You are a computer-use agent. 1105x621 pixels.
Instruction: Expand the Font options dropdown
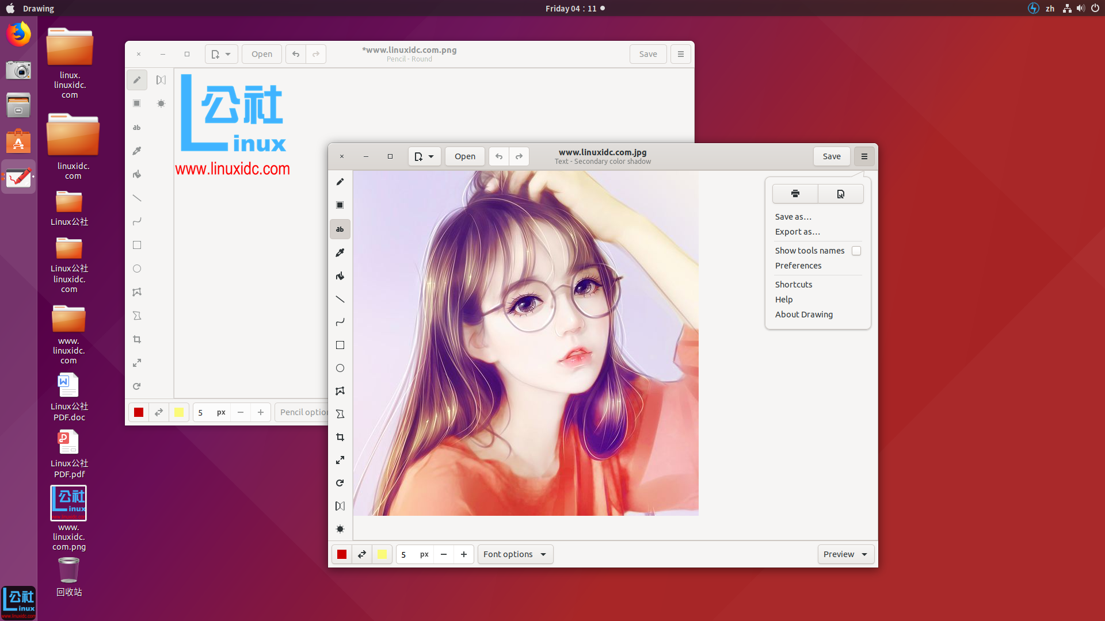pos(516,554)
